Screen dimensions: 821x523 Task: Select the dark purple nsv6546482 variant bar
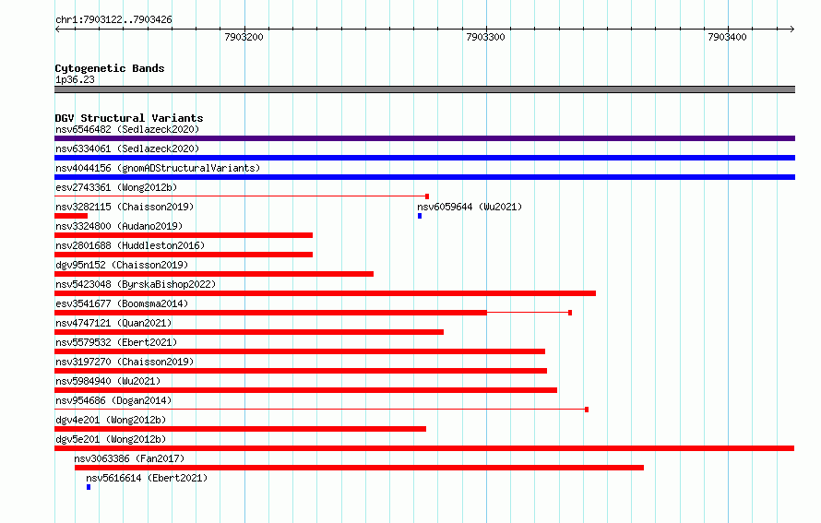tap(424, 138)
